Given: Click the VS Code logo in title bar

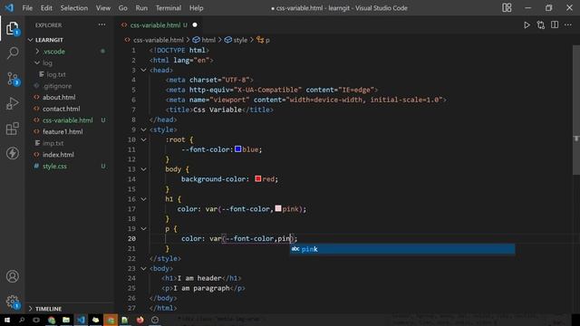Looking at the screenshot, I should [x=9, y=8].
